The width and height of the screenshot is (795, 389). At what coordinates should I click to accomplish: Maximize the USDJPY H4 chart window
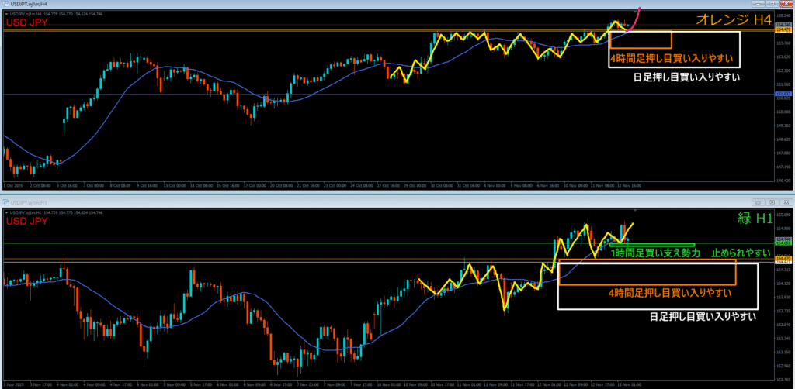click(x=772, y=5)
